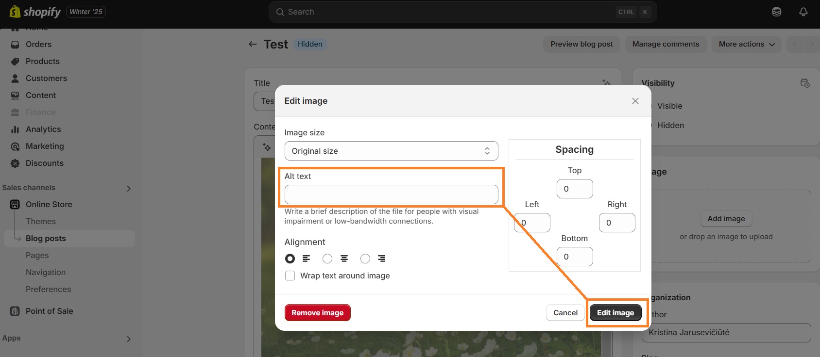Select the Hidden visibility option

(670, 125)
